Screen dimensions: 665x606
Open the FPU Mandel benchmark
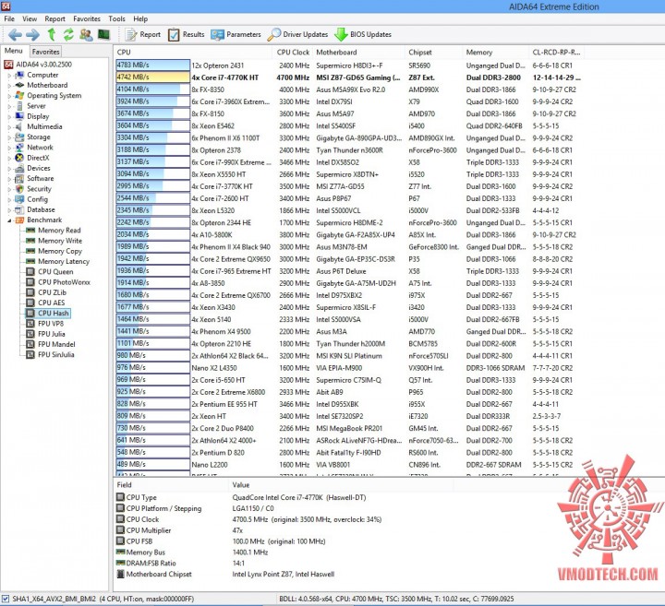(56, 344)
